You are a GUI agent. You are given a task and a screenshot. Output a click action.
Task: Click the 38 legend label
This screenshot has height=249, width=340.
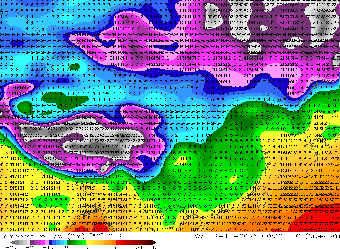click(x=139, y=247)
